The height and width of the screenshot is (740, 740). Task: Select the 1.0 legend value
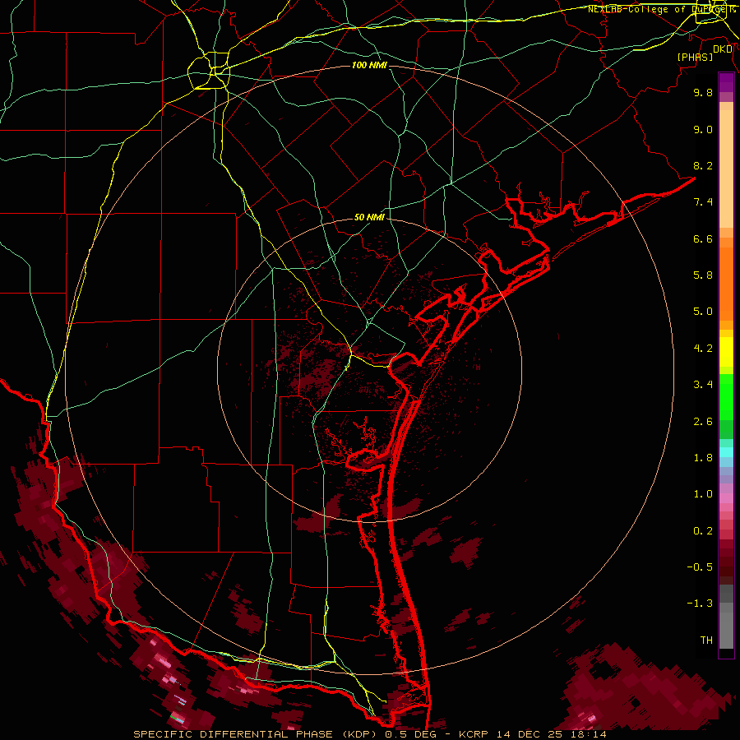click(703, 494)
